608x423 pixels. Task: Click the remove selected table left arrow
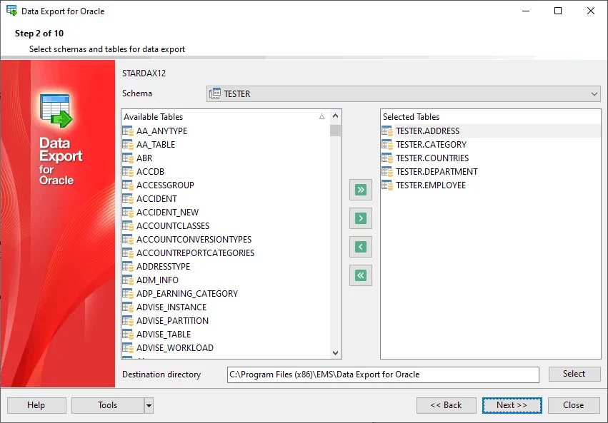[361, 247]
